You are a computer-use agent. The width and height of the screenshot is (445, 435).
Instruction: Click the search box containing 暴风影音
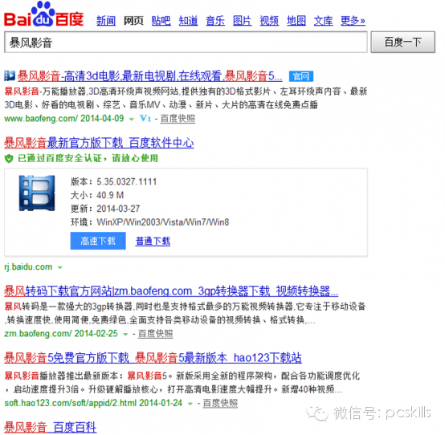tap(186, 43)
